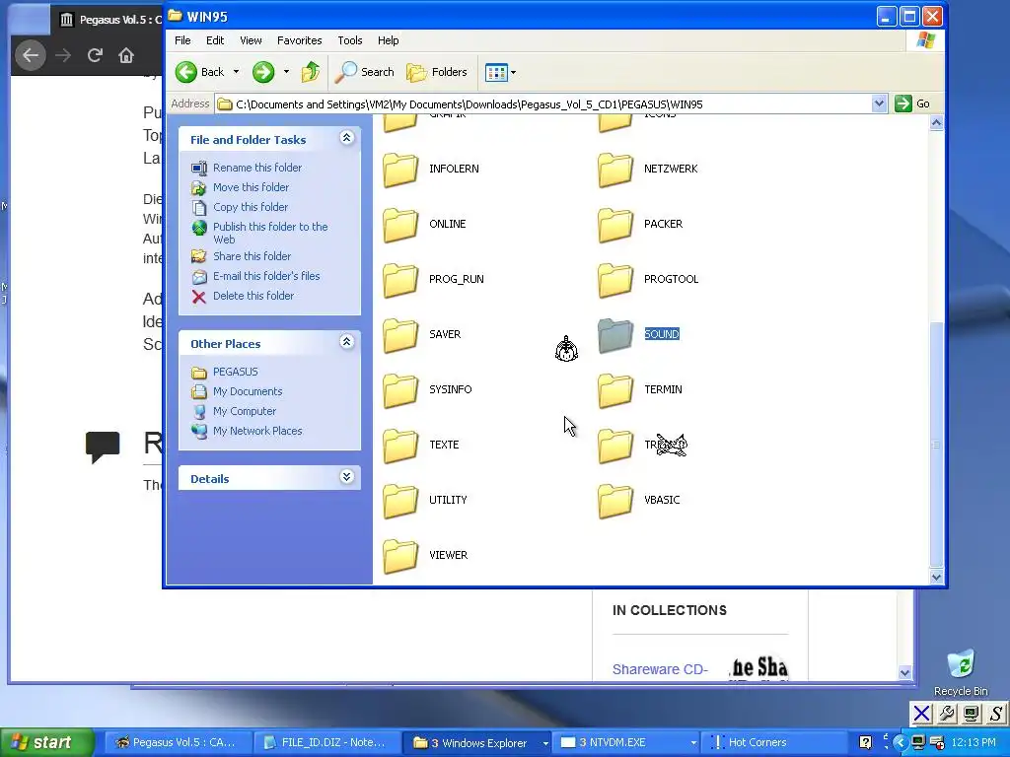Select the VIEWER folder icon
The height and width of the screenshot is (757, 1010).
coord(400,557)
